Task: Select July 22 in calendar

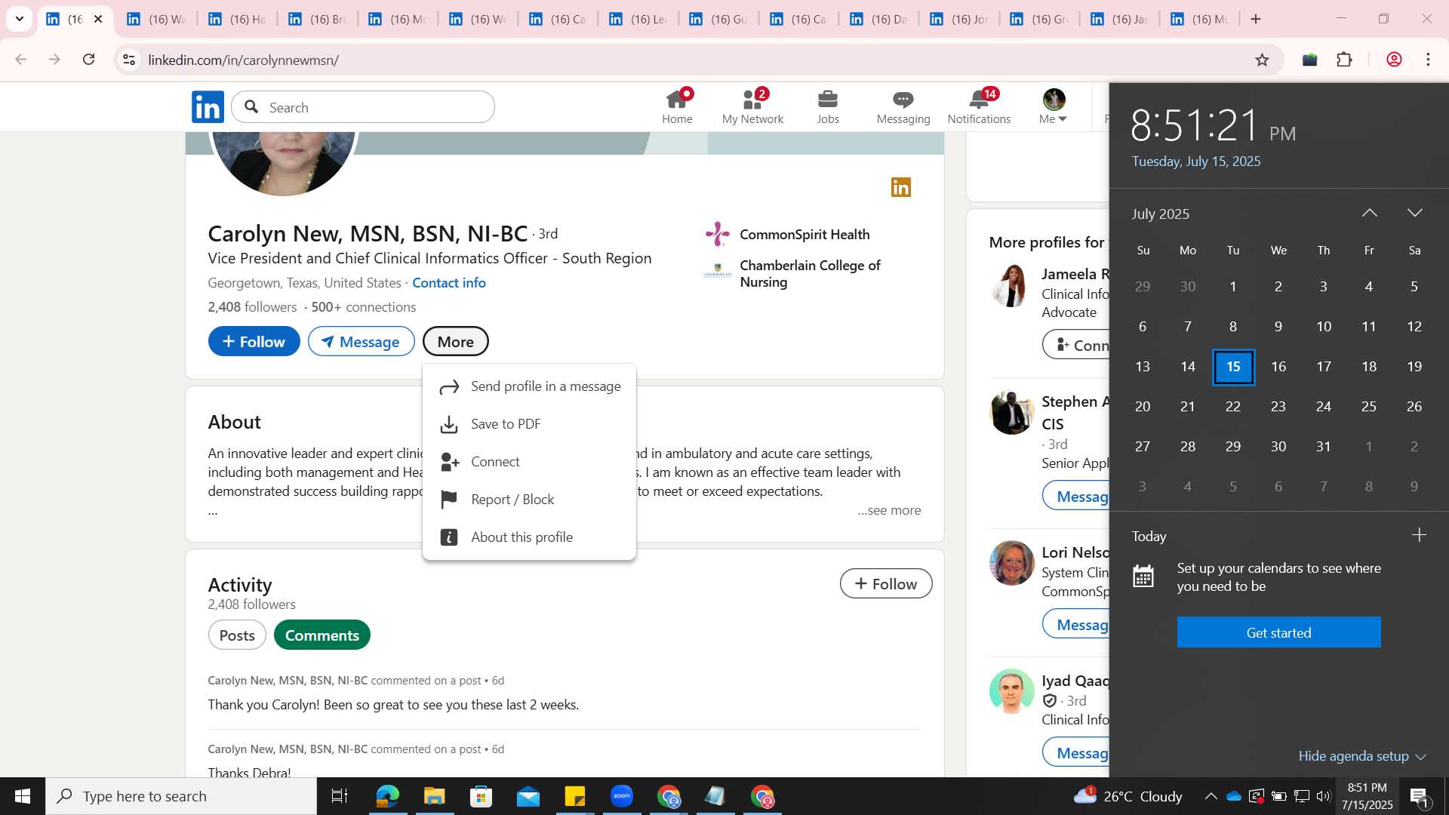Action: [1233, 407]
